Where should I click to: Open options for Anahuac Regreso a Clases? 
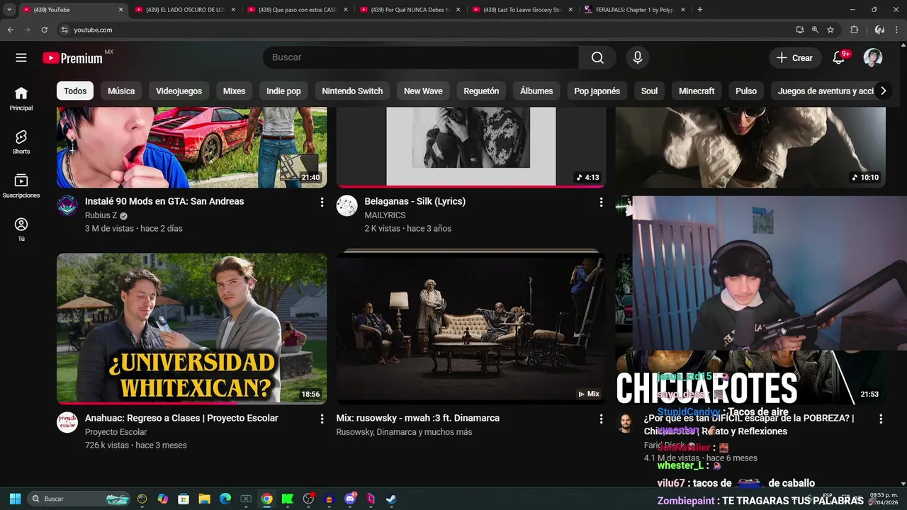(322, 419)
